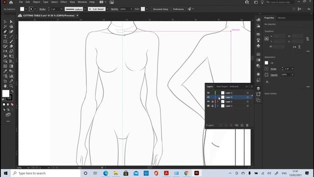Image resolution: width=314 pixels, height=177 pixels.
Task: Click the Create New Layer icon
Action: pyautogui.click(x=242, y=125)
